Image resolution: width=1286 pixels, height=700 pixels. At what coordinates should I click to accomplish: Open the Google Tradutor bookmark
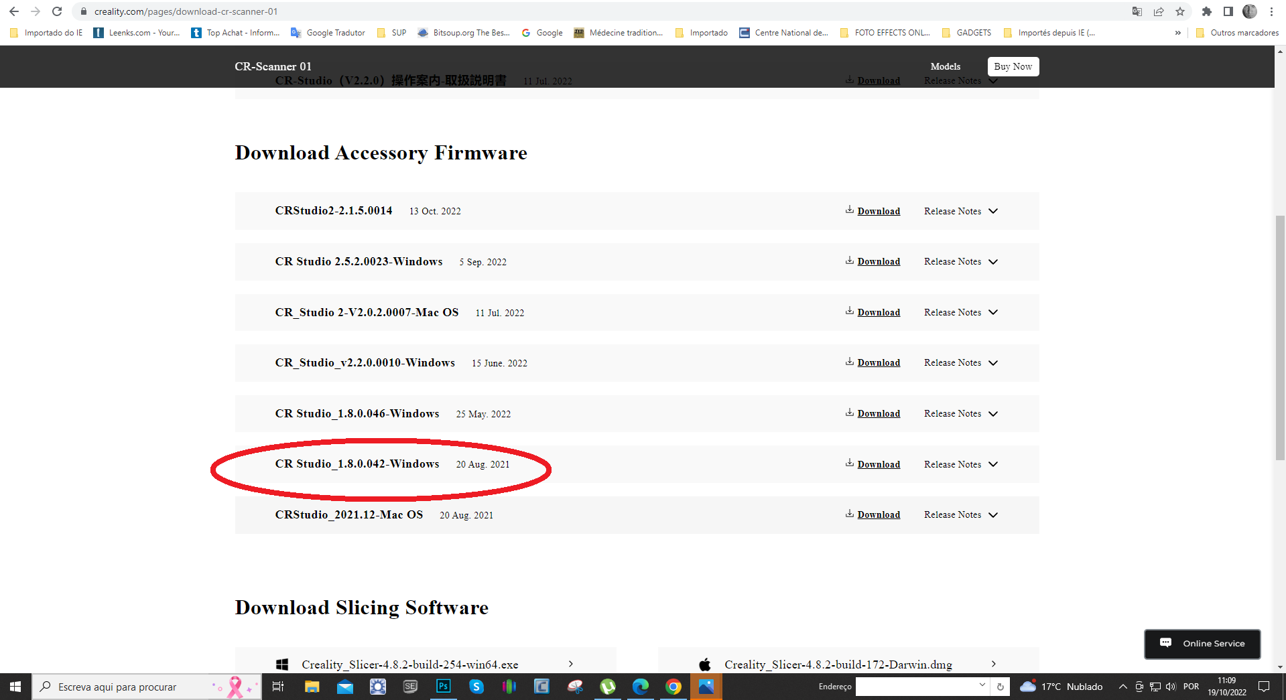pos(328,32)
